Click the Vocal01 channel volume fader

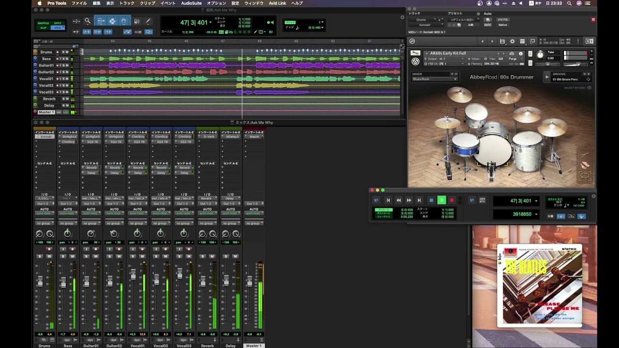[x=133, y=275]
